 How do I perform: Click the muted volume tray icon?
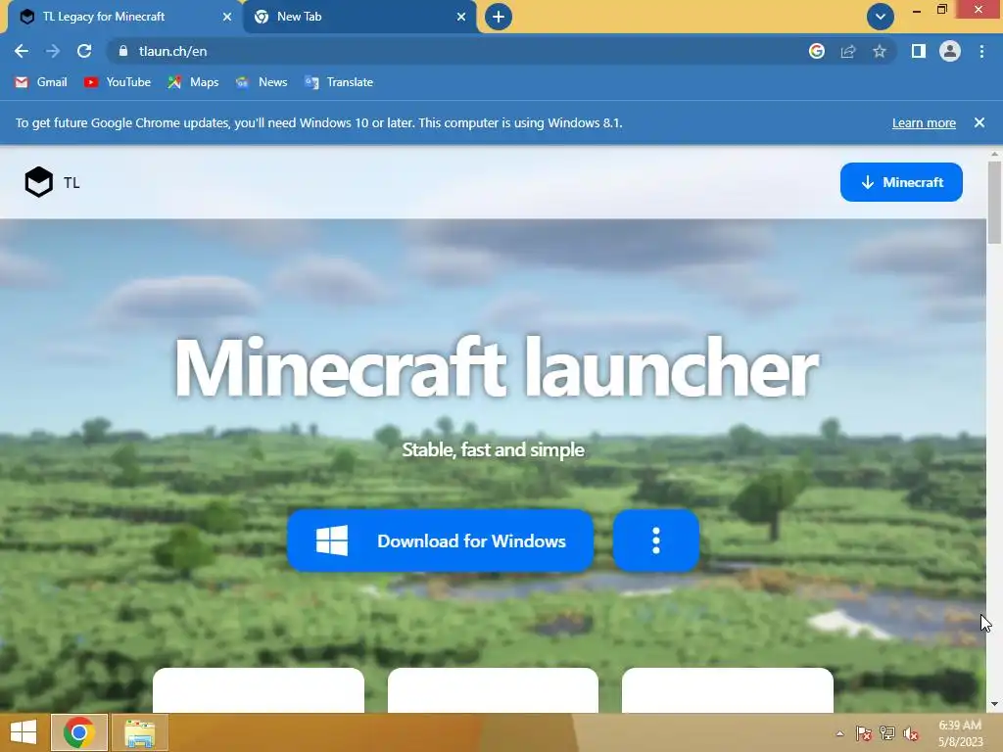[911, 733]
